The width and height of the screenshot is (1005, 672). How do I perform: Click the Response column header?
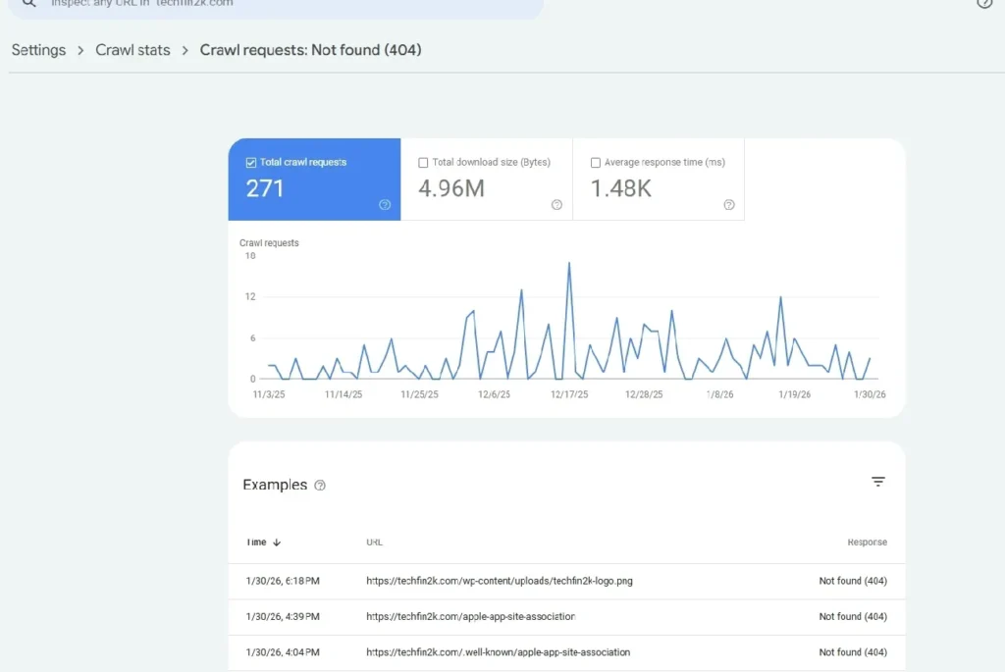[868, 542]
